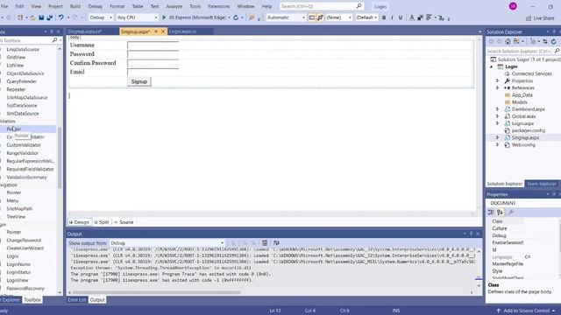Image resolution: width=561 pixels, height=315 pixels.
Task: Open the Analyze menu
Action: coord(174,6)
